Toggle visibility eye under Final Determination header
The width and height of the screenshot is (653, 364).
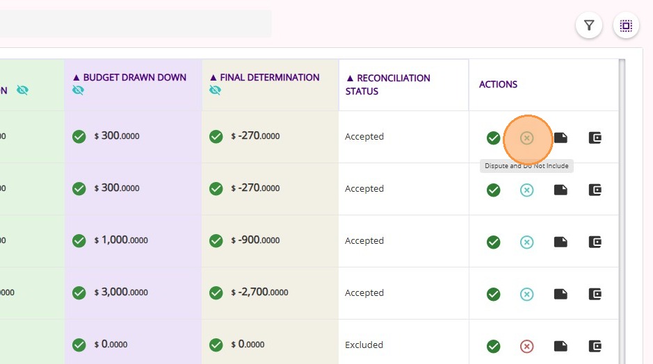(x=215, y=90)
